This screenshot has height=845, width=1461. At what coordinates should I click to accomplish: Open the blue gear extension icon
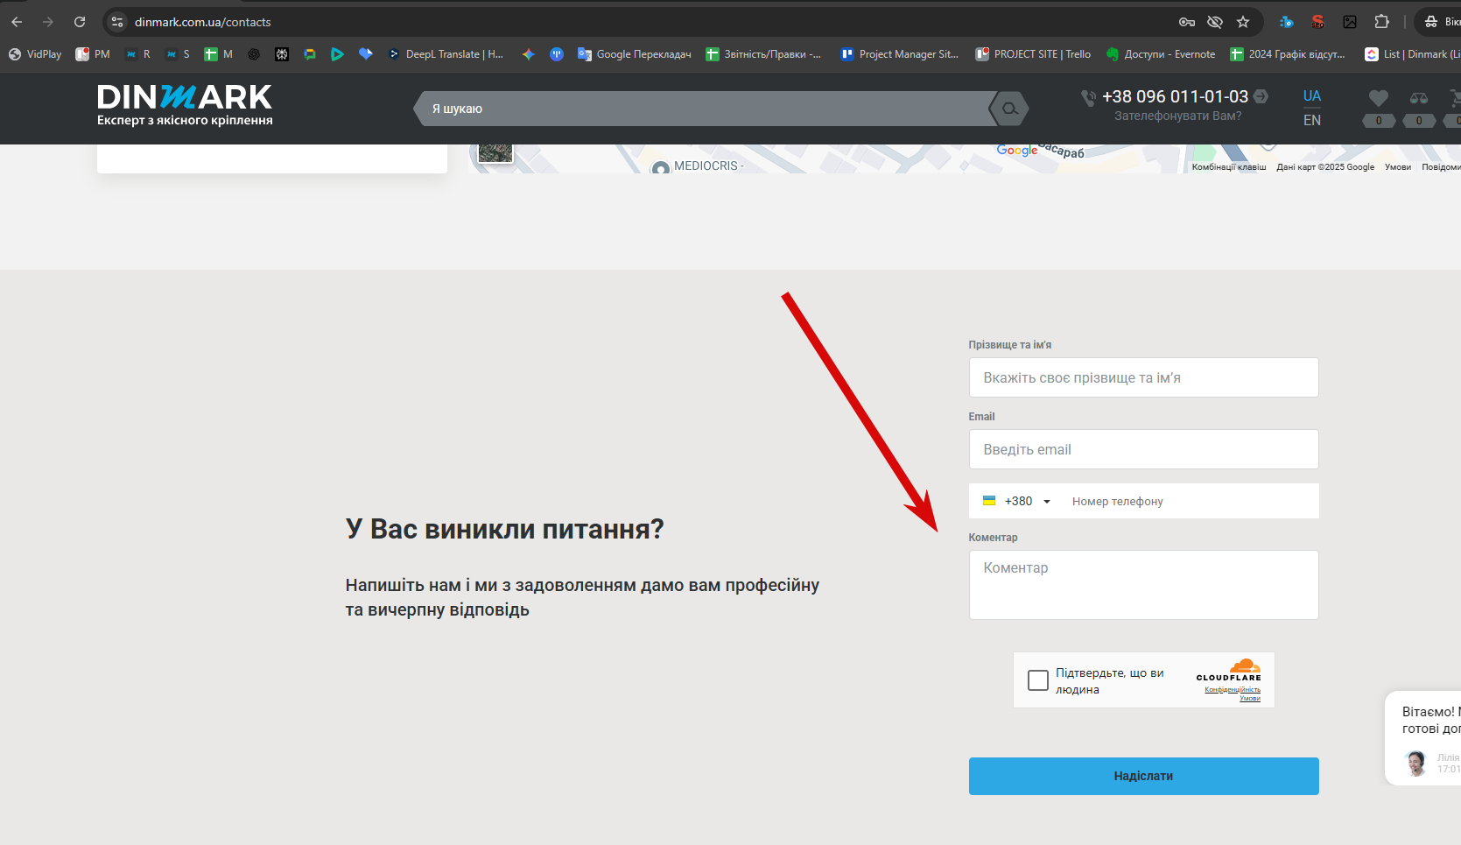coord(1286,22)
